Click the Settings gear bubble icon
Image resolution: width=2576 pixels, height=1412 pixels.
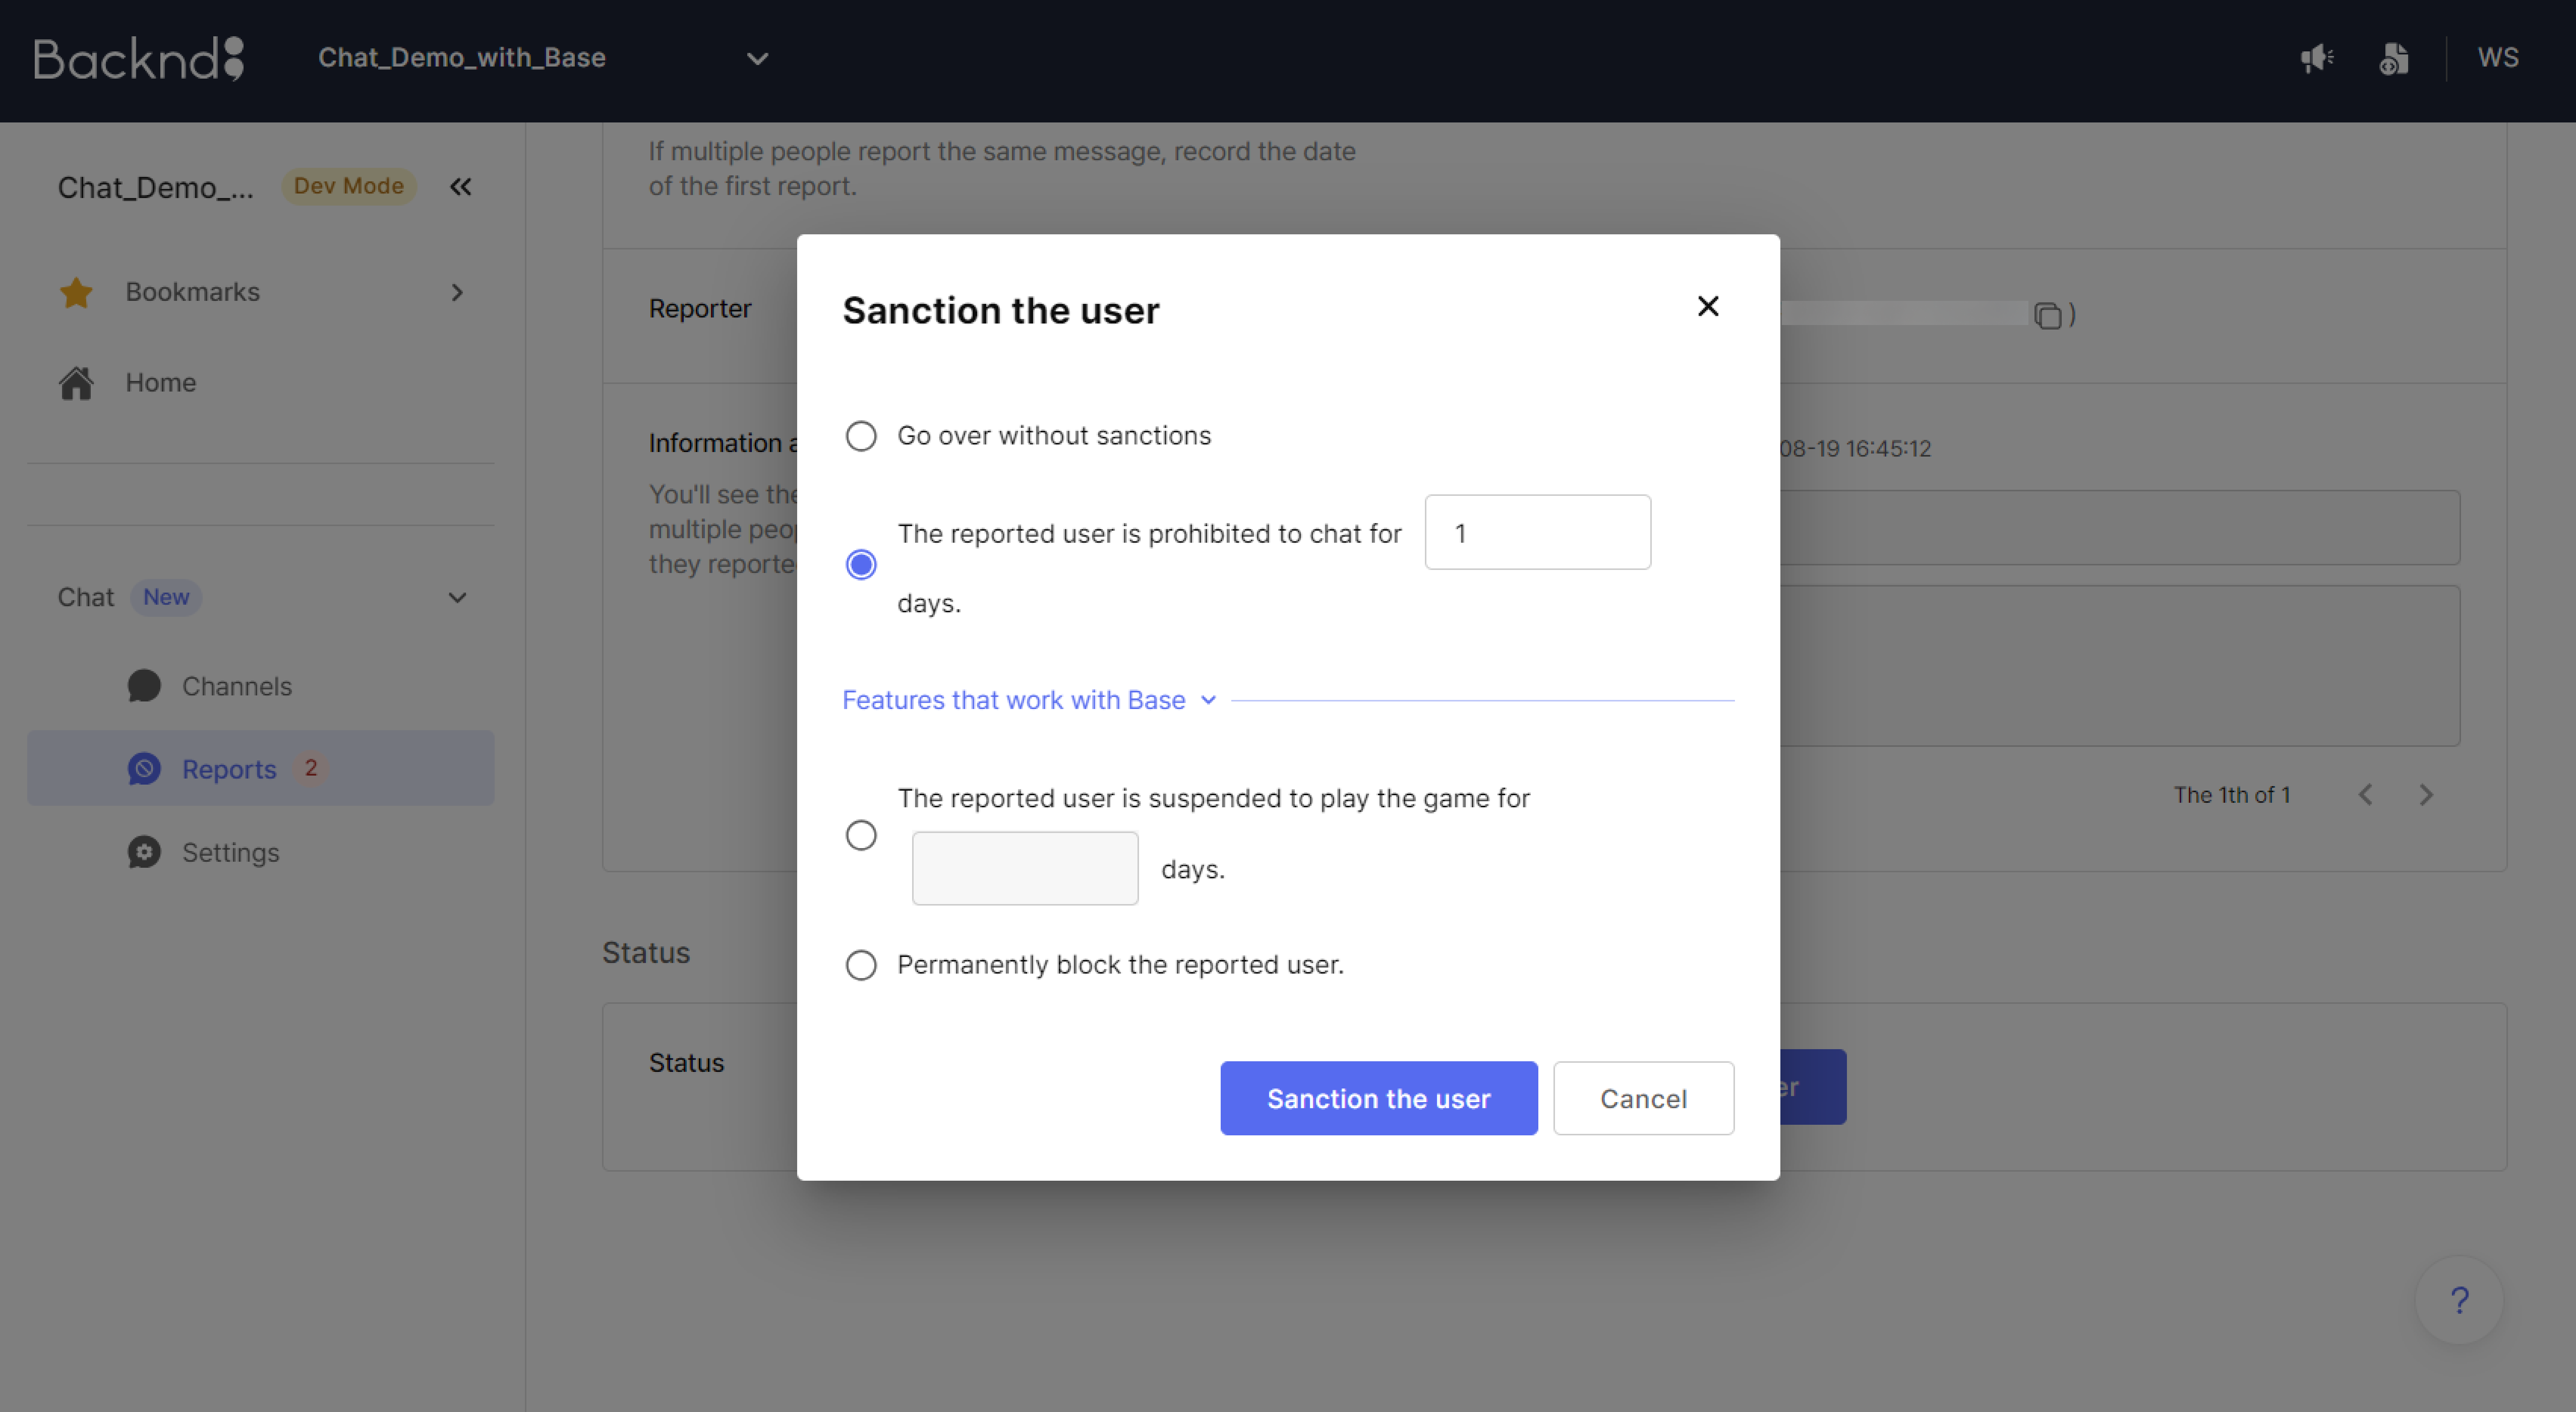click(144, 852)
